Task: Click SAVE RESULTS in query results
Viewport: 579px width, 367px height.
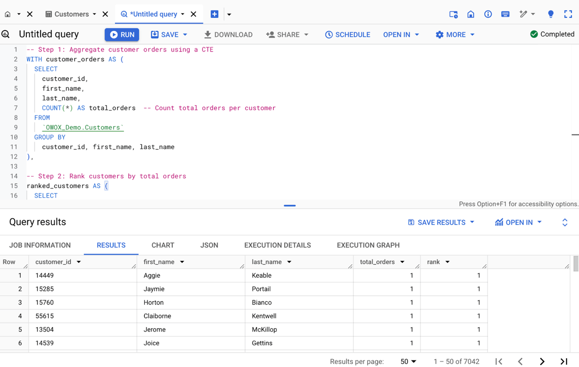Action: [x=441, y=222]
